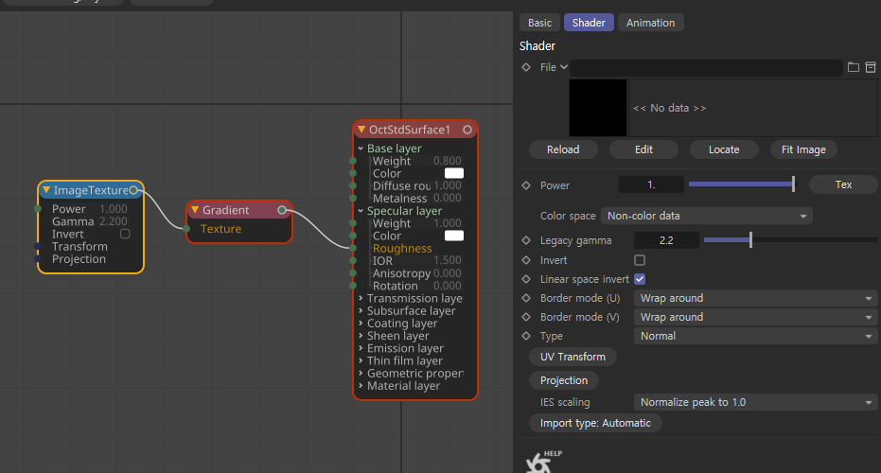Image resolution: width=881 pixels, height=473 pixels.
Task: Expand the Material layer section
Action: pyautogui.click(x=361, y=385)
